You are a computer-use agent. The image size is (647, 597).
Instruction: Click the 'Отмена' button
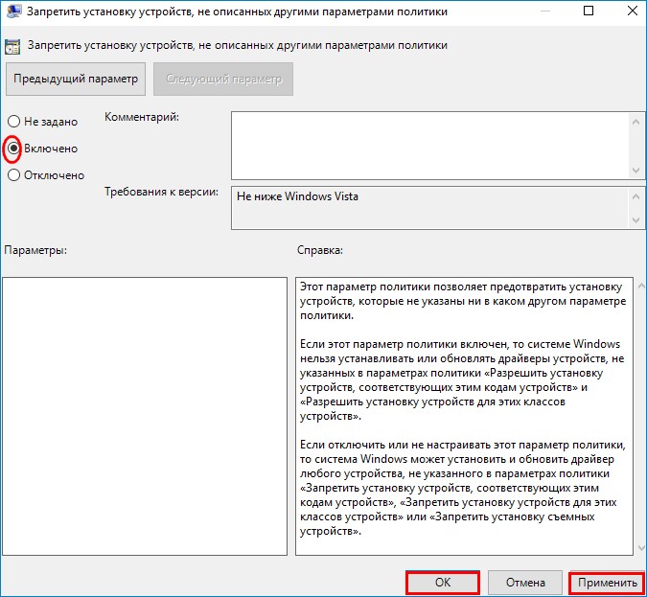coord(524,583)
